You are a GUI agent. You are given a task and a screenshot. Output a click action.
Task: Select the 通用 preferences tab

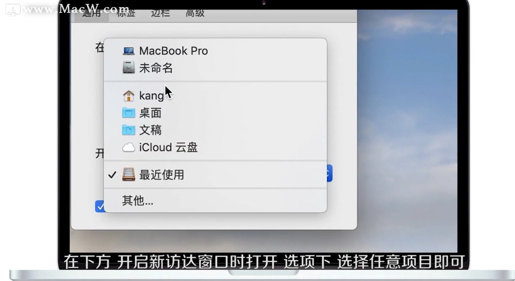pyautogui.click(x=92, y=14)
